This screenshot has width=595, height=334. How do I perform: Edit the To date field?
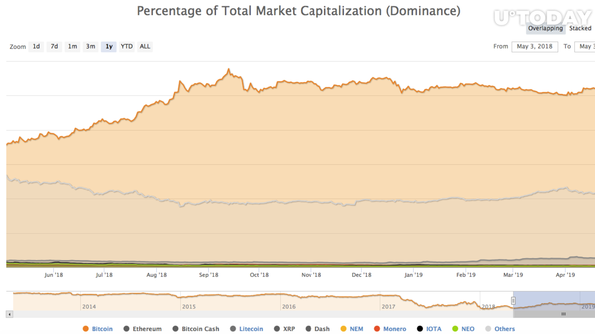[585, 46]
